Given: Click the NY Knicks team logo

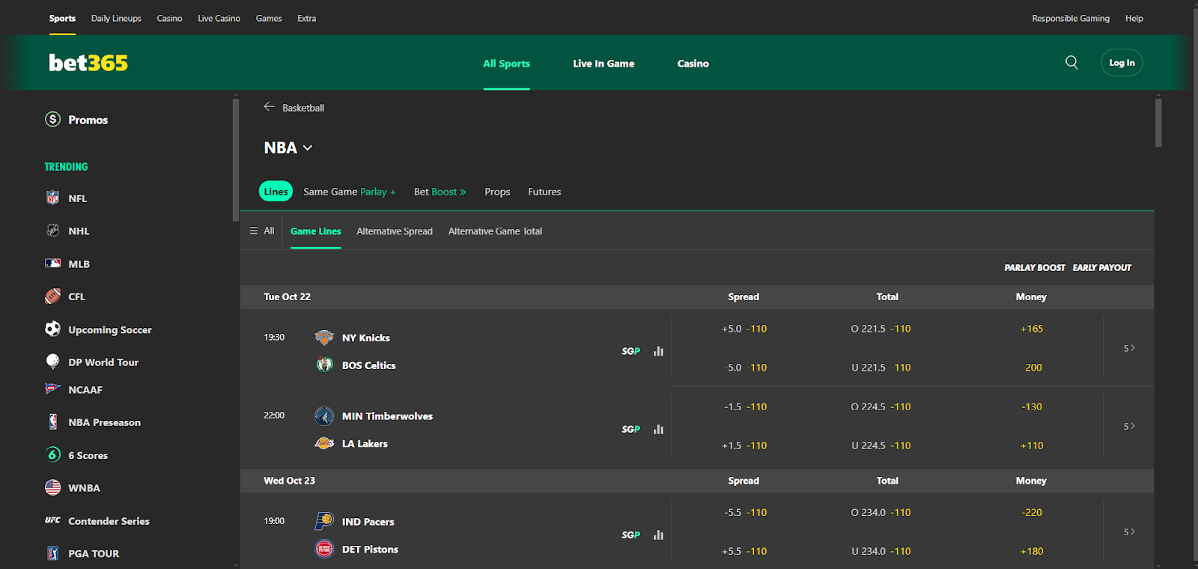Looking at the screenshot, I should point(324,338).
